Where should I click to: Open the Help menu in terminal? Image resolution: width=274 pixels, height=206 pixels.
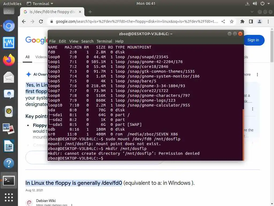(x=119, y=41)
